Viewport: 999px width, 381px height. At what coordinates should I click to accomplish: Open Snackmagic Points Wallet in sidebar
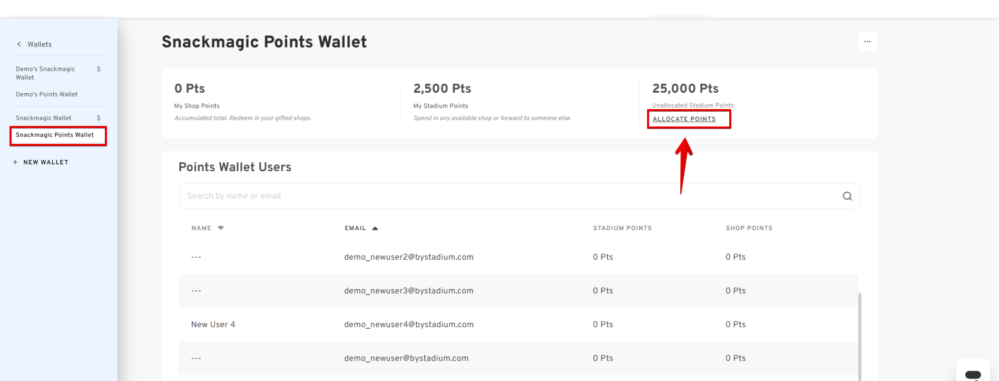click(x=55, y=135)
